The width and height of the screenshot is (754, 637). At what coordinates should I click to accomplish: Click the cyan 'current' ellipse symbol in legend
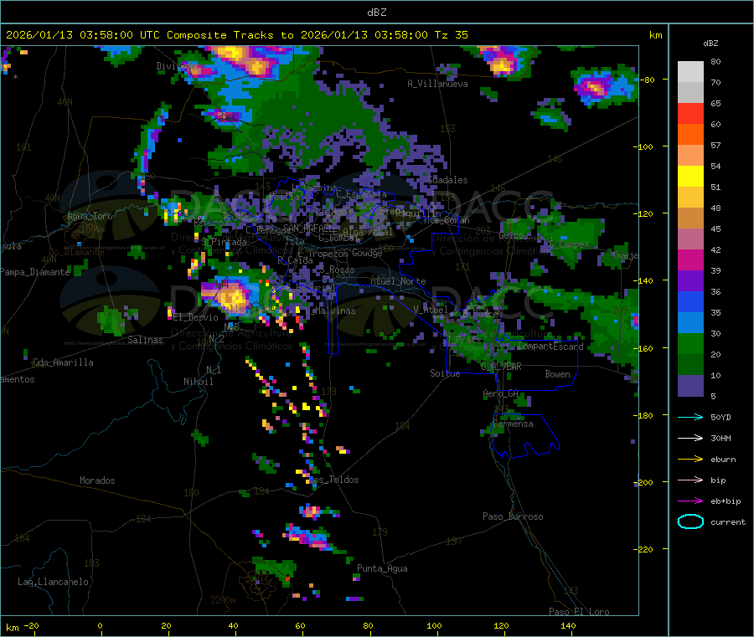(690, 521)
